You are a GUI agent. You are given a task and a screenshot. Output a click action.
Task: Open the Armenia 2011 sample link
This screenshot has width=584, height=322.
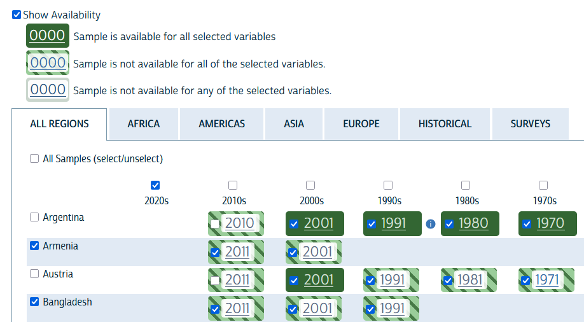tap(237, 252)
